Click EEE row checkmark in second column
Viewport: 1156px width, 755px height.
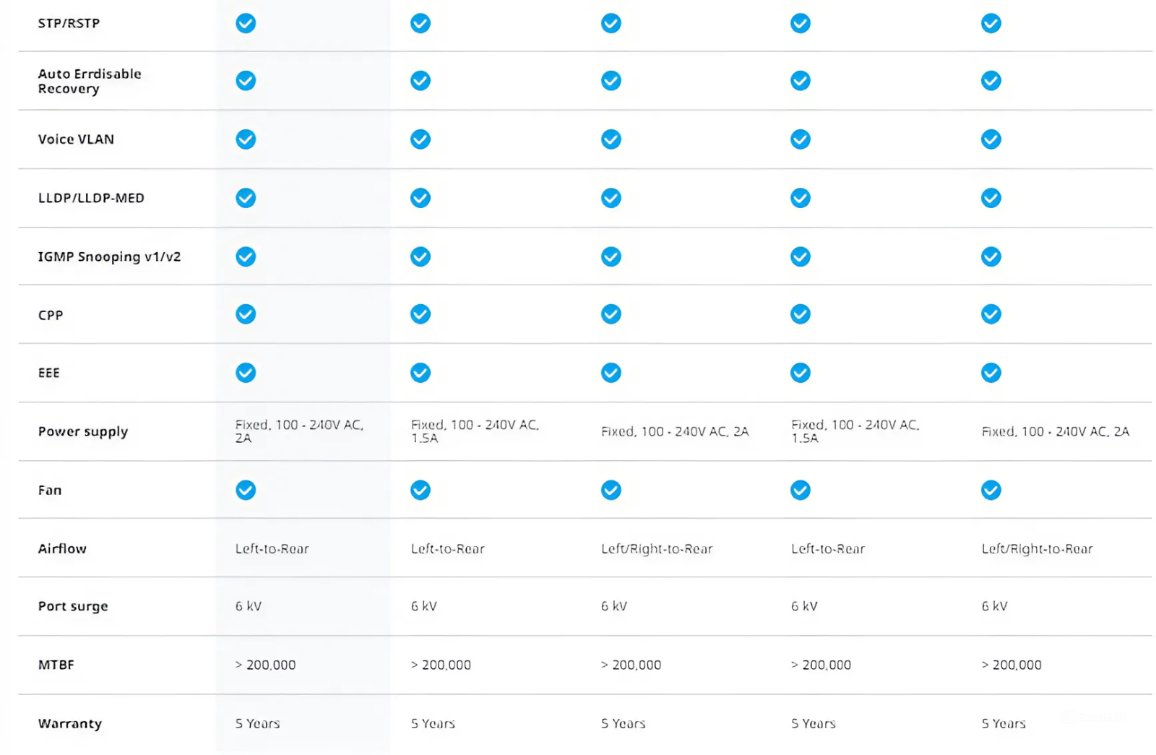point(420,373)
